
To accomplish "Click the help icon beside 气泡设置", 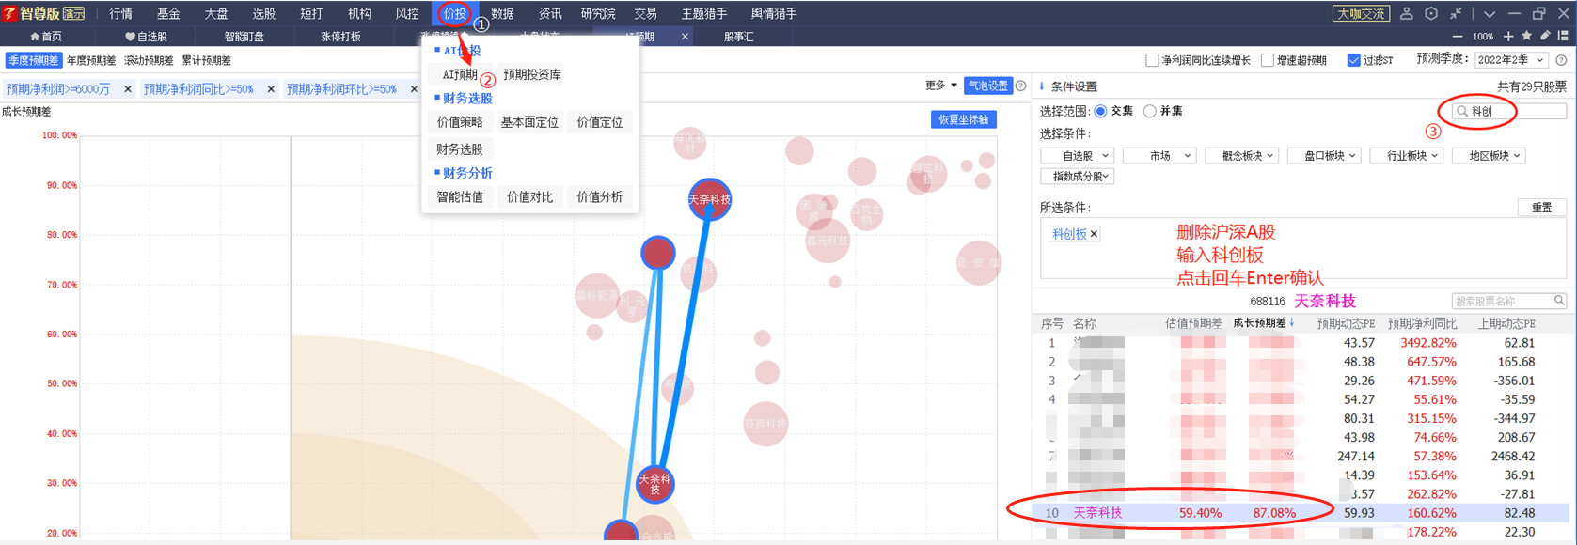I will coord(1020,86).
